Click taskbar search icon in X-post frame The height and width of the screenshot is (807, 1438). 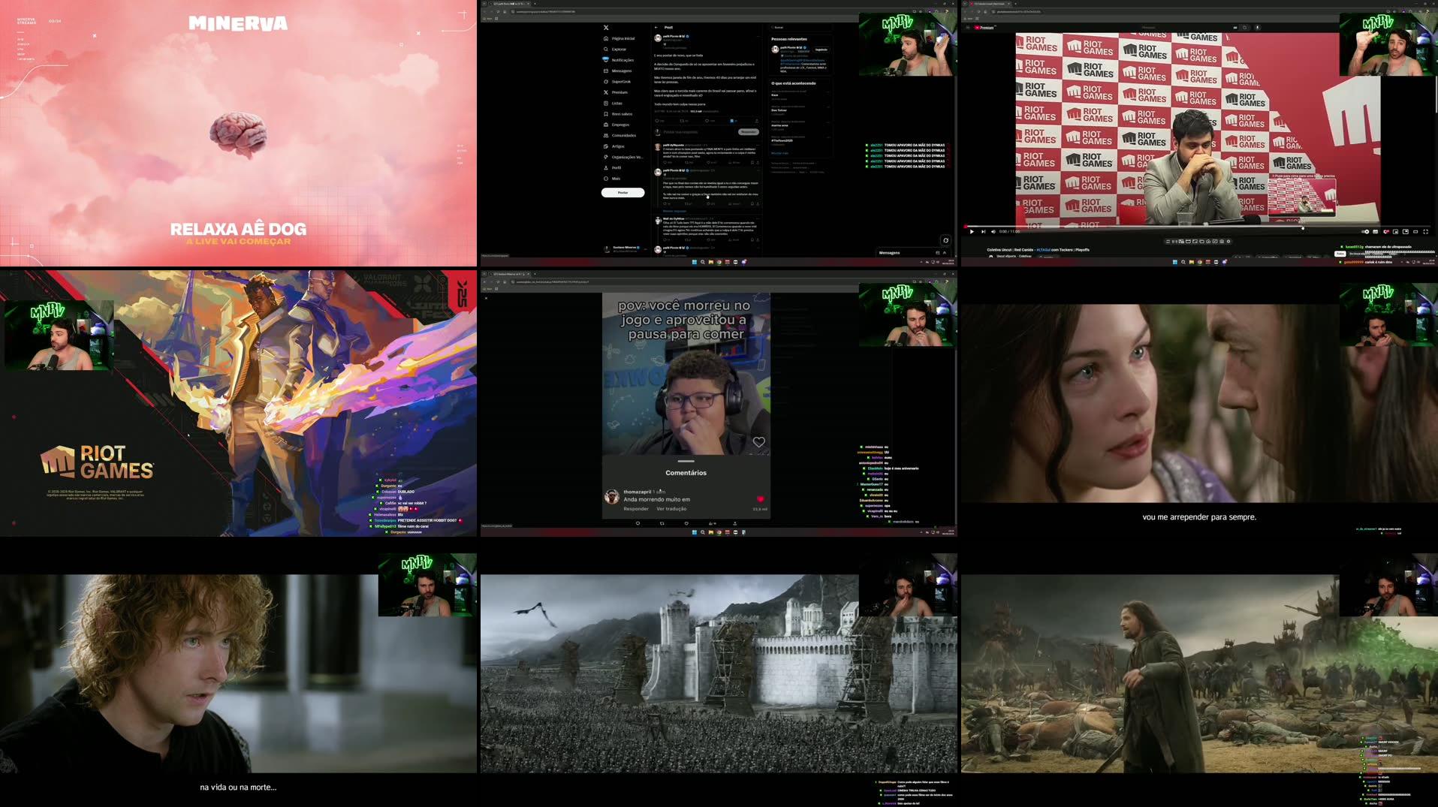[x=702, y=262]
